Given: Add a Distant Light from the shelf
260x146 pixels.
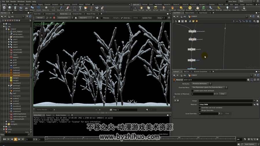Looking at the screenshot, I should tap(181, 8).
